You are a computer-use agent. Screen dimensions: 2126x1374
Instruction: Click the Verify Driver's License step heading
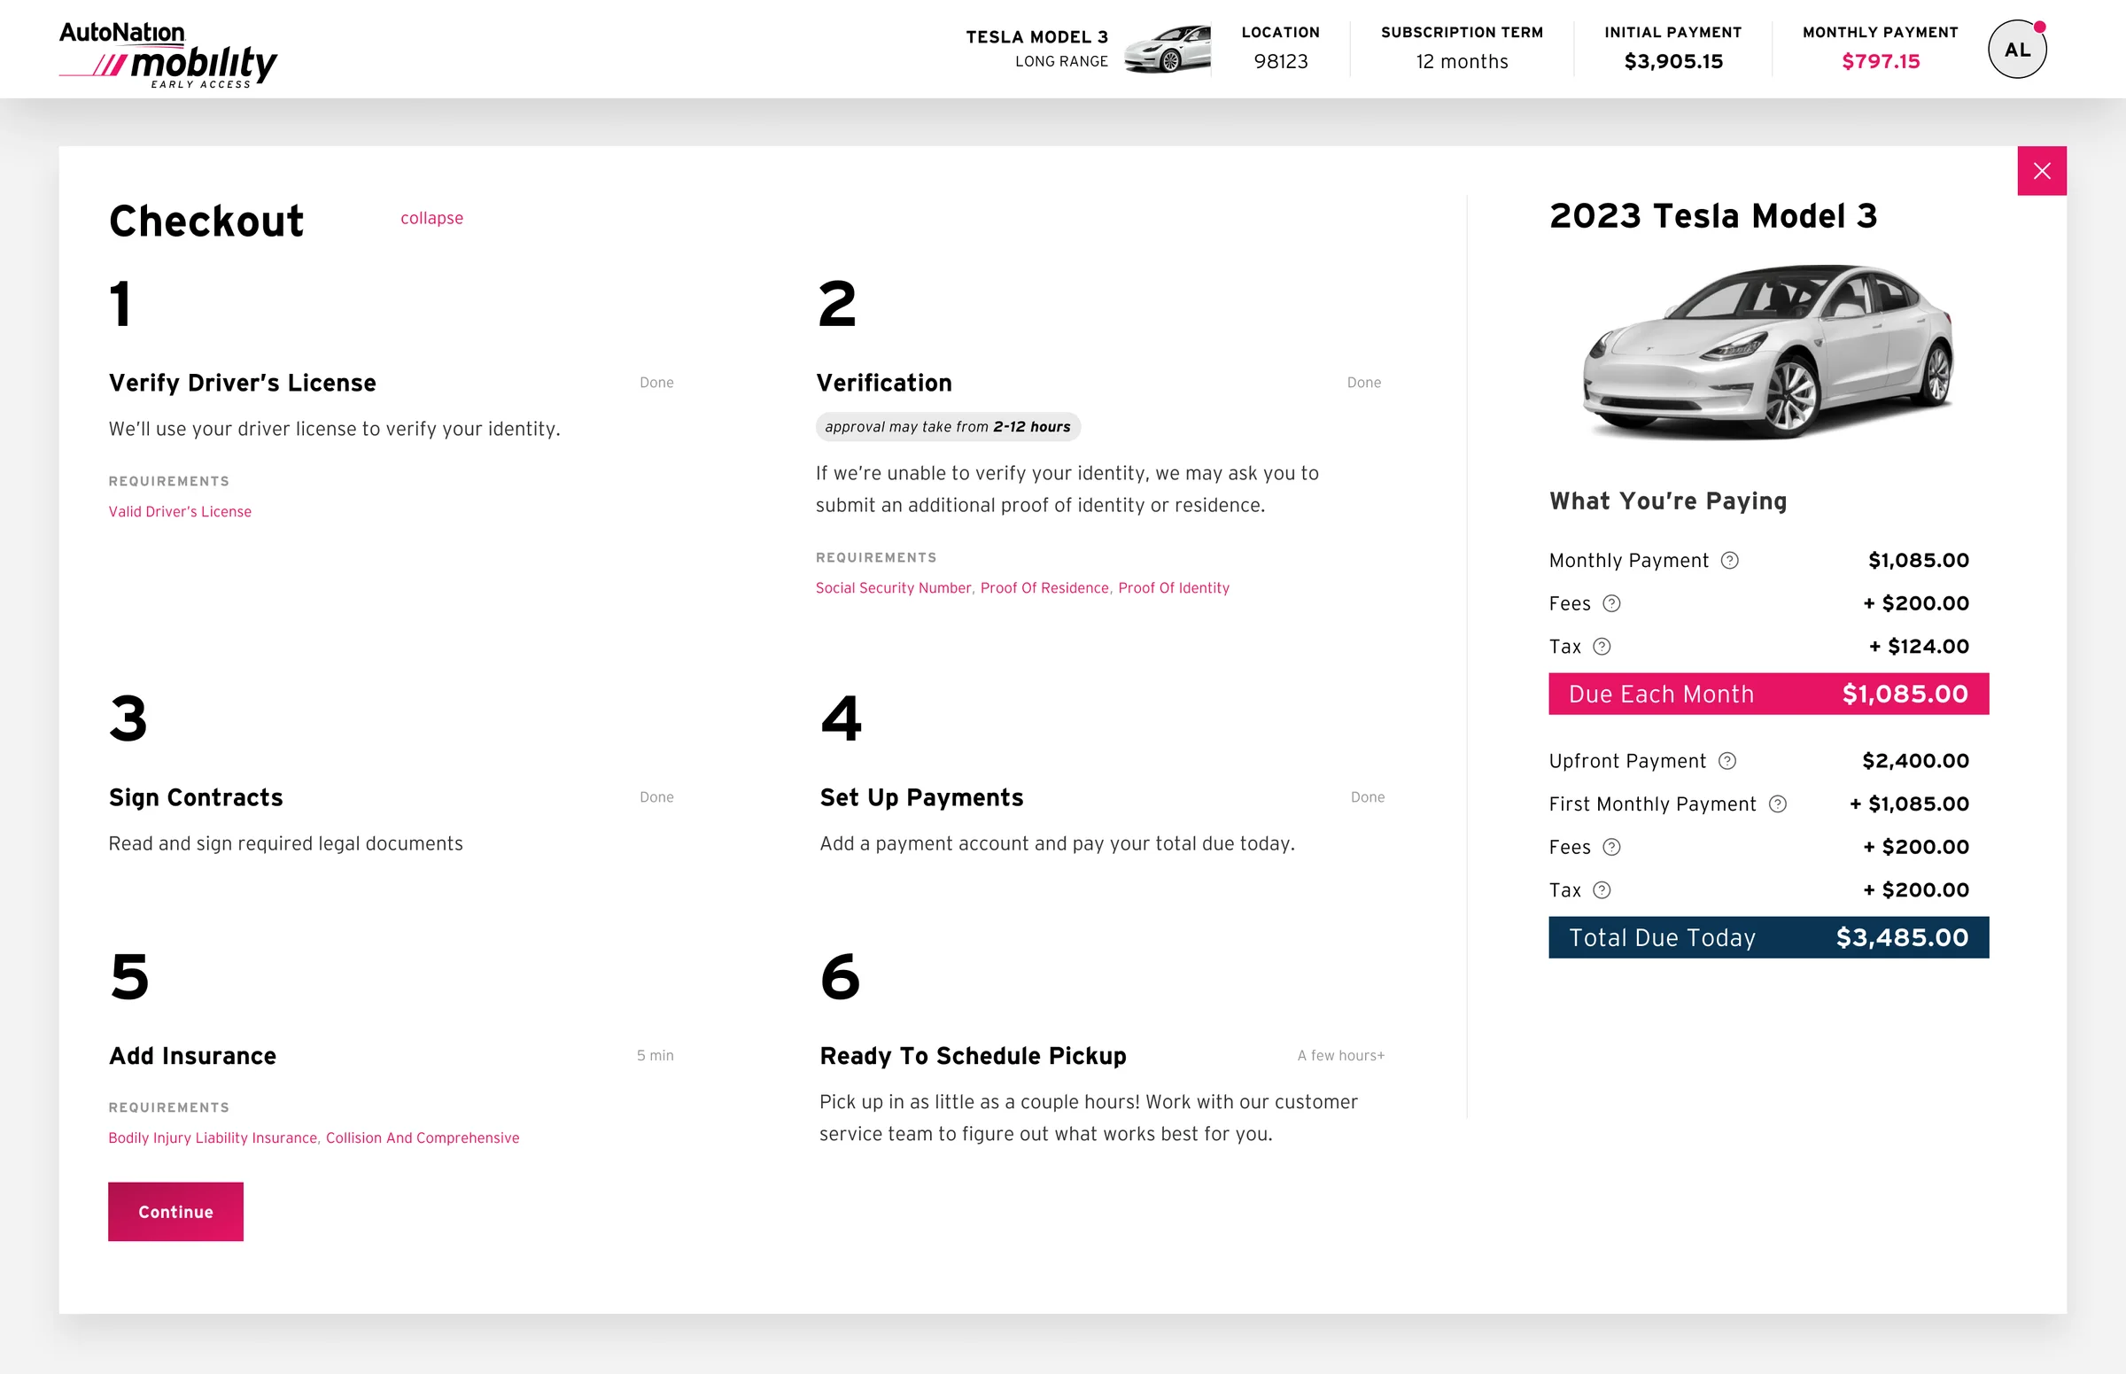(243, 383)
